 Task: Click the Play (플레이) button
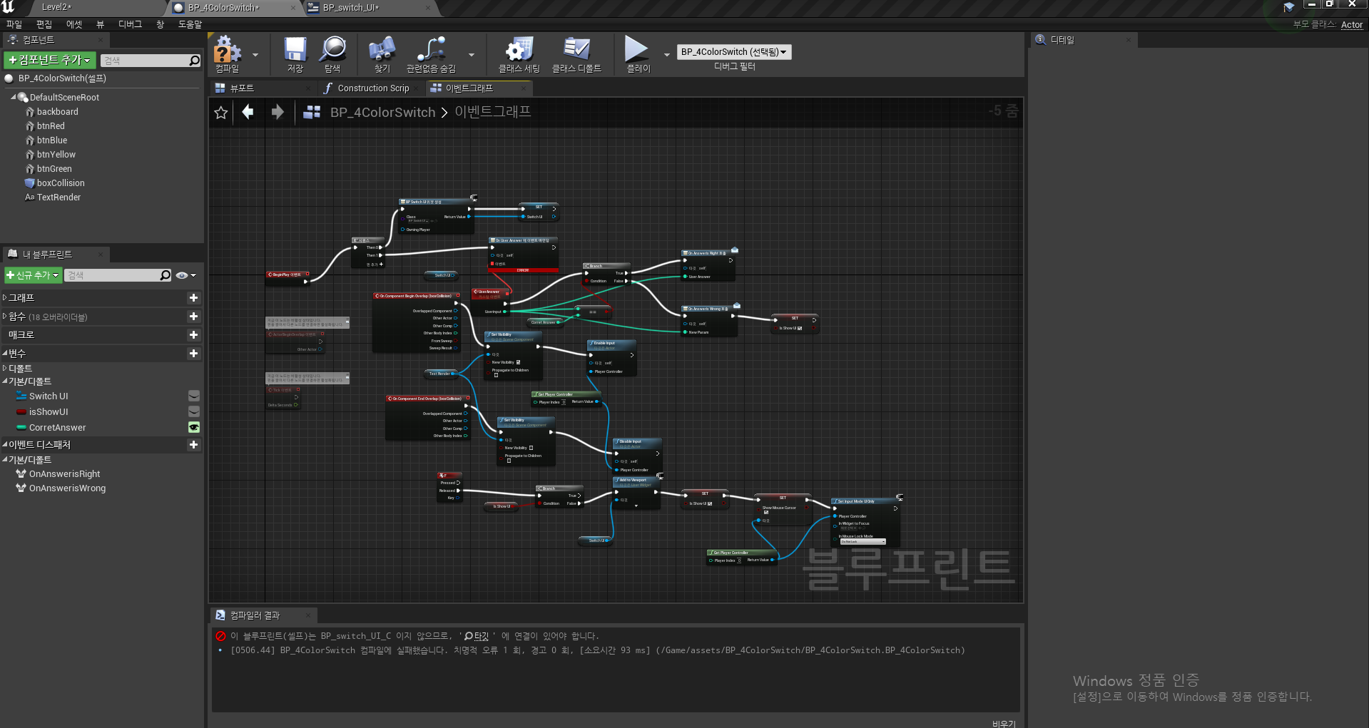(637, 54)
